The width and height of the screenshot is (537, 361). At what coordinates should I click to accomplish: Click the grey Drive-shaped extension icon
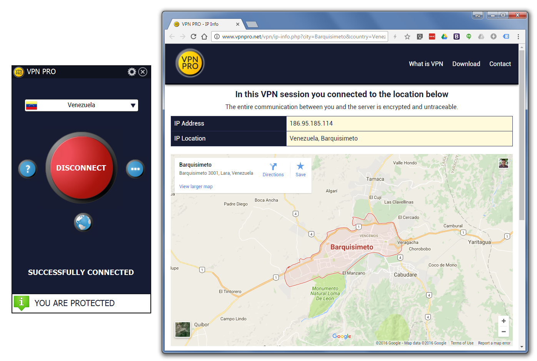tap(481, 36)
